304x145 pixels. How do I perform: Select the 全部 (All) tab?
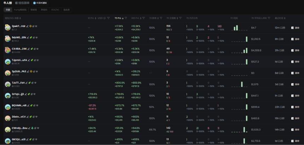click(x=8, y=10)
